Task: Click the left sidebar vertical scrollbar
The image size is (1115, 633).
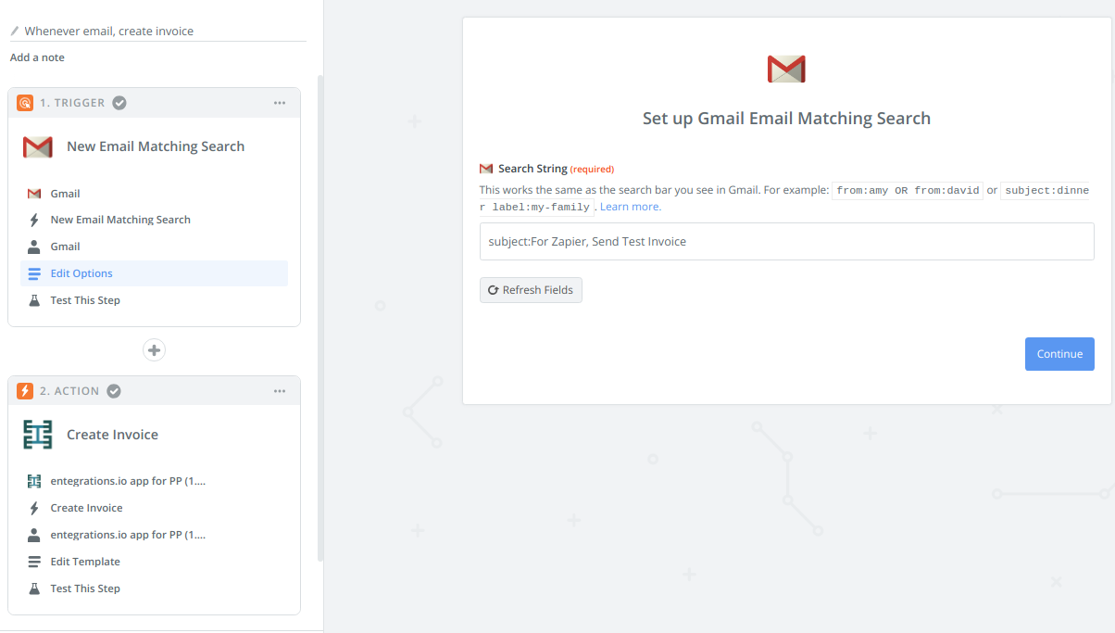Action: pos(320,318)
